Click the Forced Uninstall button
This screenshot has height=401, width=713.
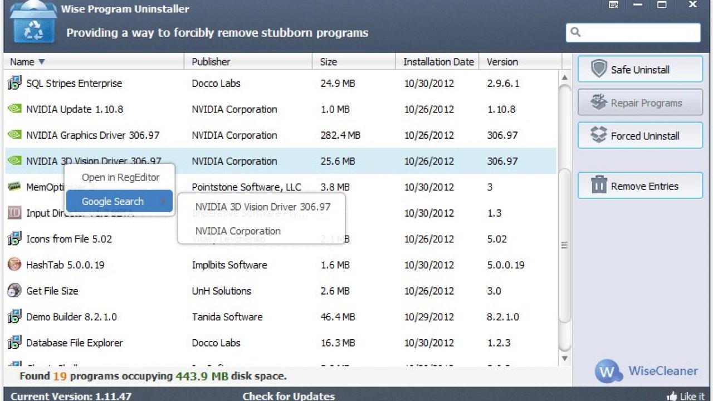[640, 135]
